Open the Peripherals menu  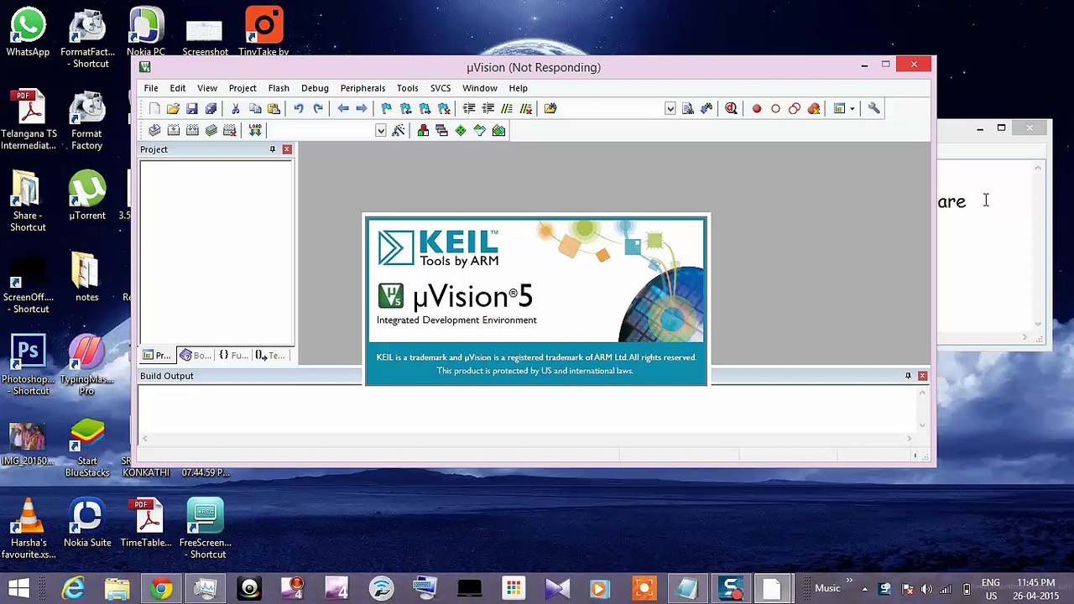(362, 88)
